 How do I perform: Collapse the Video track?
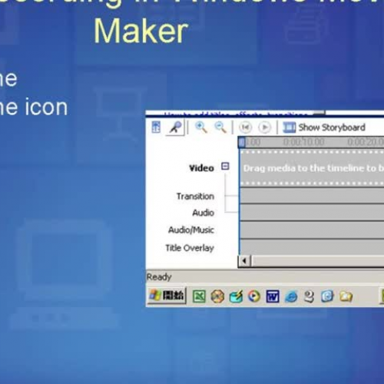(225, 166)
